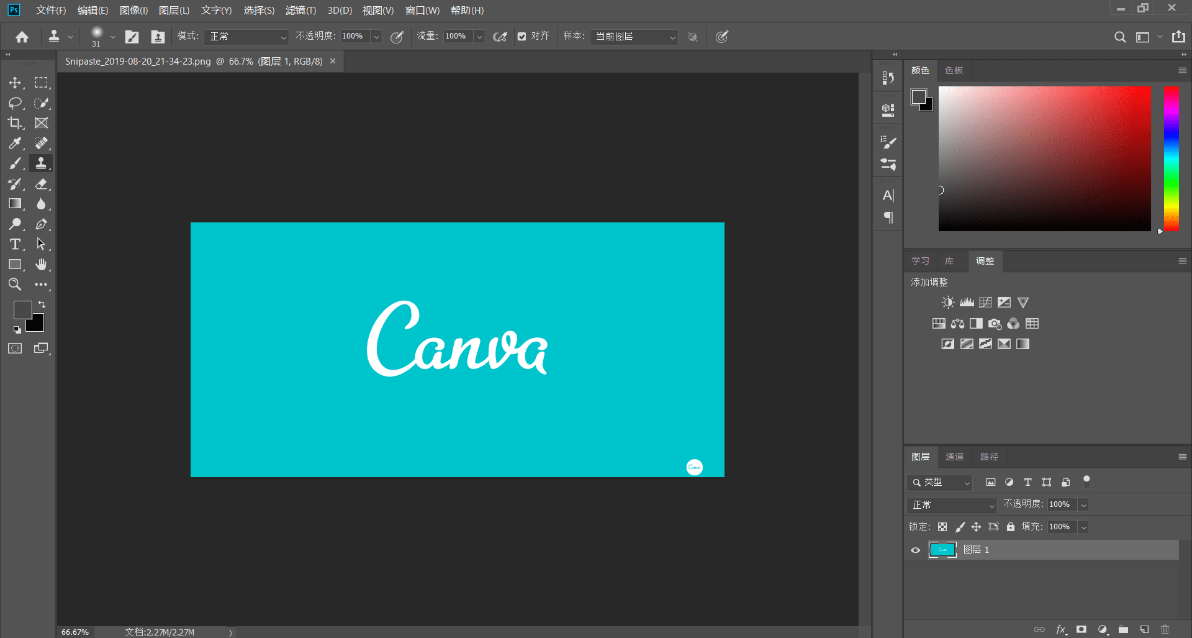Select the Eraser tool

pos(41,184)
